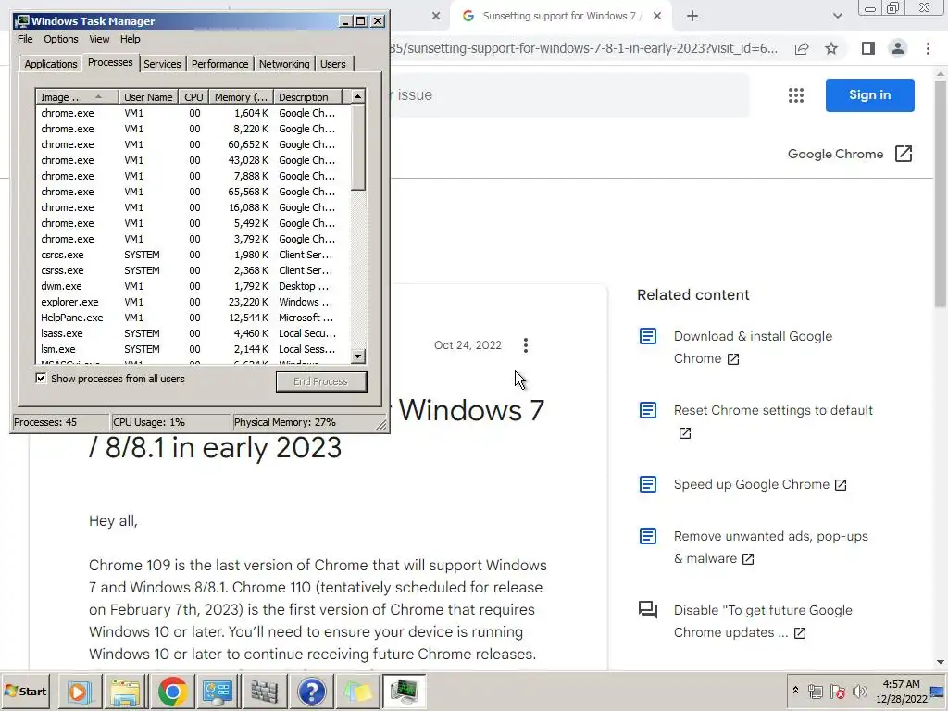Click the volume speaker tray icon

click(x=859, y=691)
